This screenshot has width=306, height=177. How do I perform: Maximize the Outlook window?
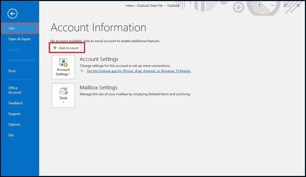pos(285,5)
